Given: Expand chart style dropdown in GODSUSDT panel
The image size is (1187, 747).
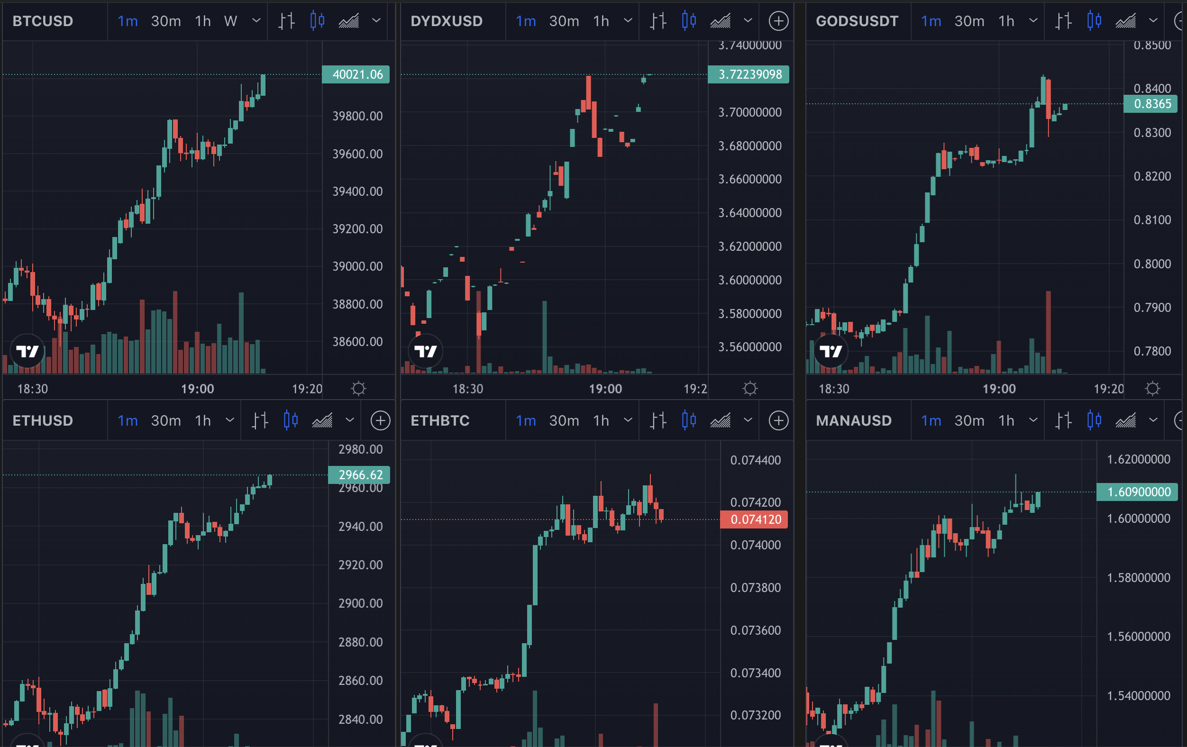Looking at the screenshot, I should click(x=1153, y=21).
